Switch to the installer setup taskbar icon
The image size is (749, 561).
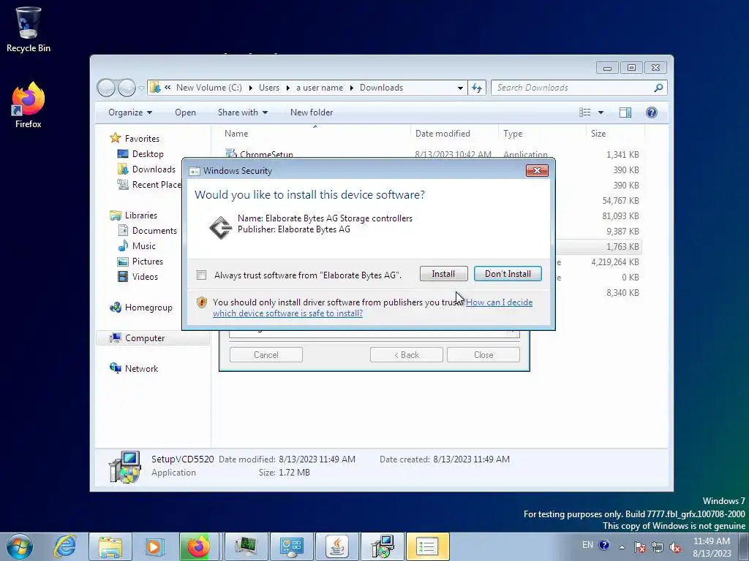coord(383,546)
